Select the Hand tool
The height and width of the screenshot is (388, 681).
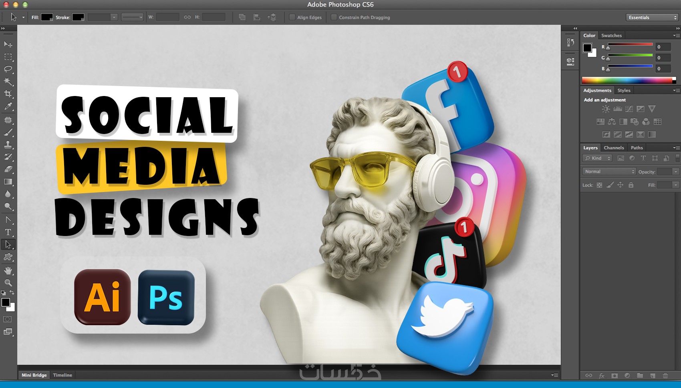pos(8,271)
